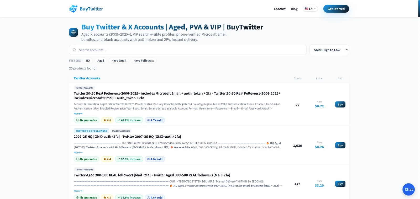Open the EN language dropdown
Screen dimensions: 420x199
tap(310, 9)
